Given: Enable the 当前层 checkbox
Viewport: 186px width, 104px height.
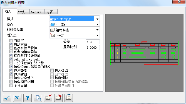Looking at the screenshot, I should [11, 40].
